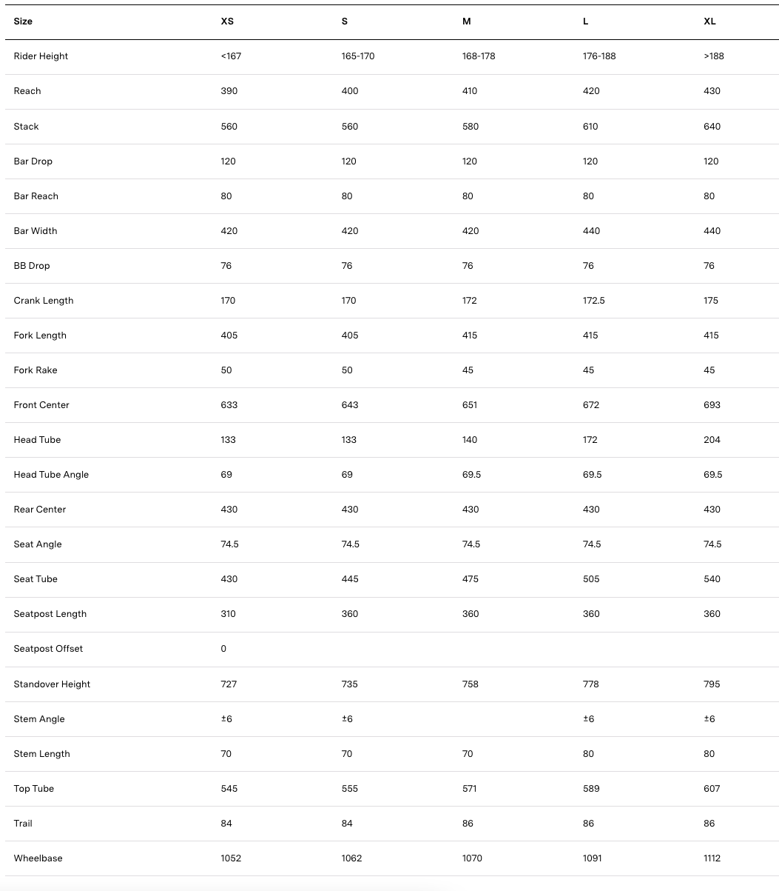Click the Wheelbase row label
Image resolution: width=779 pixels, height=891 pixels.
(x=38, y=858)
